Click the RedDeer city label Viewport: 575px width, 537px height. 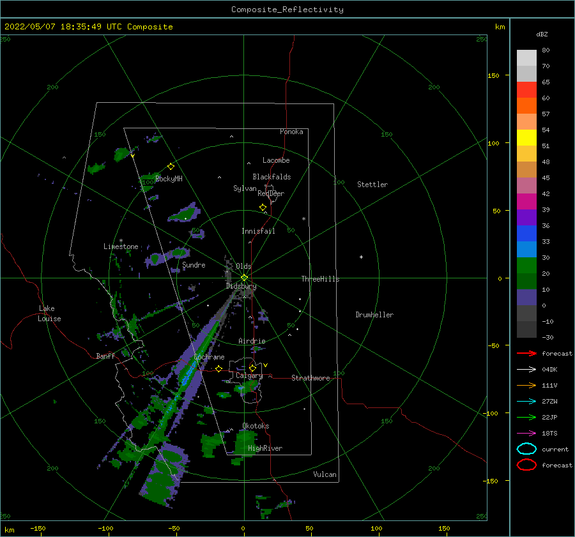271,193
